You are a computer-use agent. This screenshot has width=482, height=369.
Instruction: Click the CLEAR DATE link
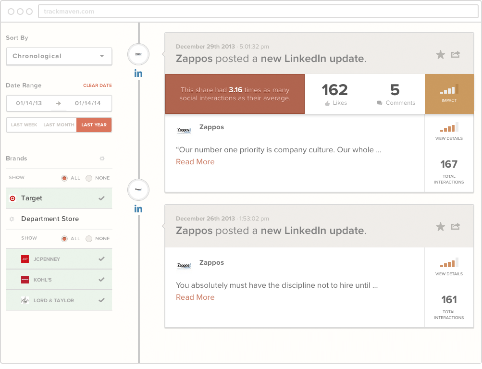98,86
